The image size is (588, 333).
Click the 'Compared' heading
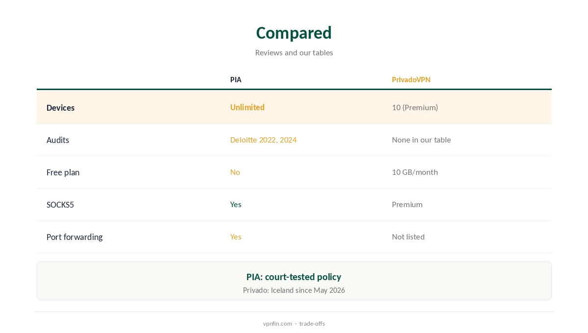click(294, 33)
